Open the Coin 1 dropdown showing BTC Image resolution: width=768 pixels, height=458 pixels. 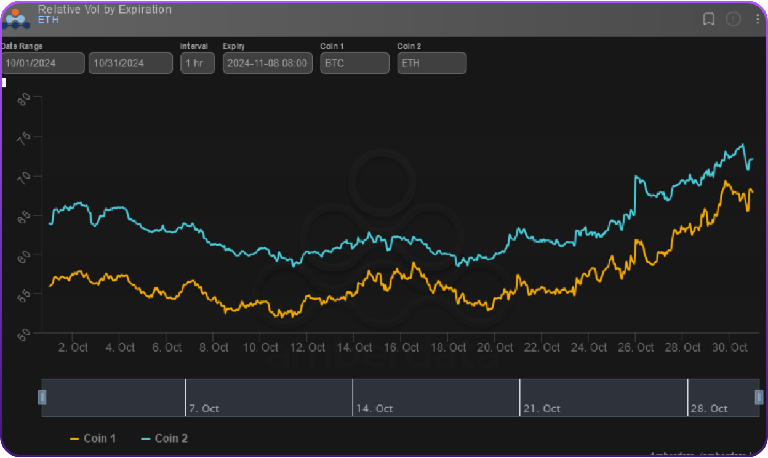(354, 63)
